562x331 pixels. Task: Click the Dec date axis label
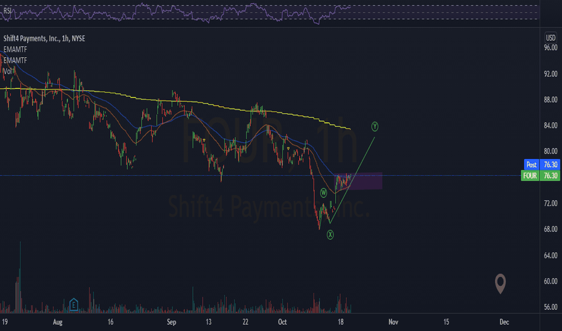[x=504, y=322]
